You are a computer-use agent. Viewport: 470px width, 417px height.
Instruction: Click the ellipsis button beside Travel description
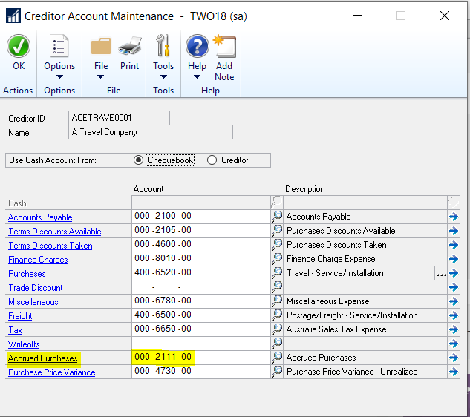441,274
